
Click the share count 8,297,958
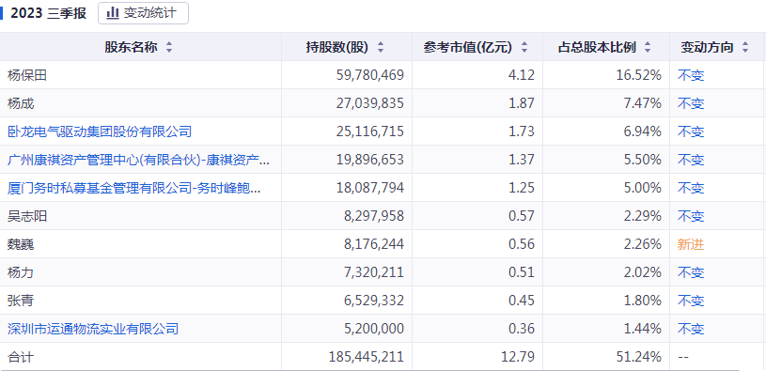(x=373, y=216)
